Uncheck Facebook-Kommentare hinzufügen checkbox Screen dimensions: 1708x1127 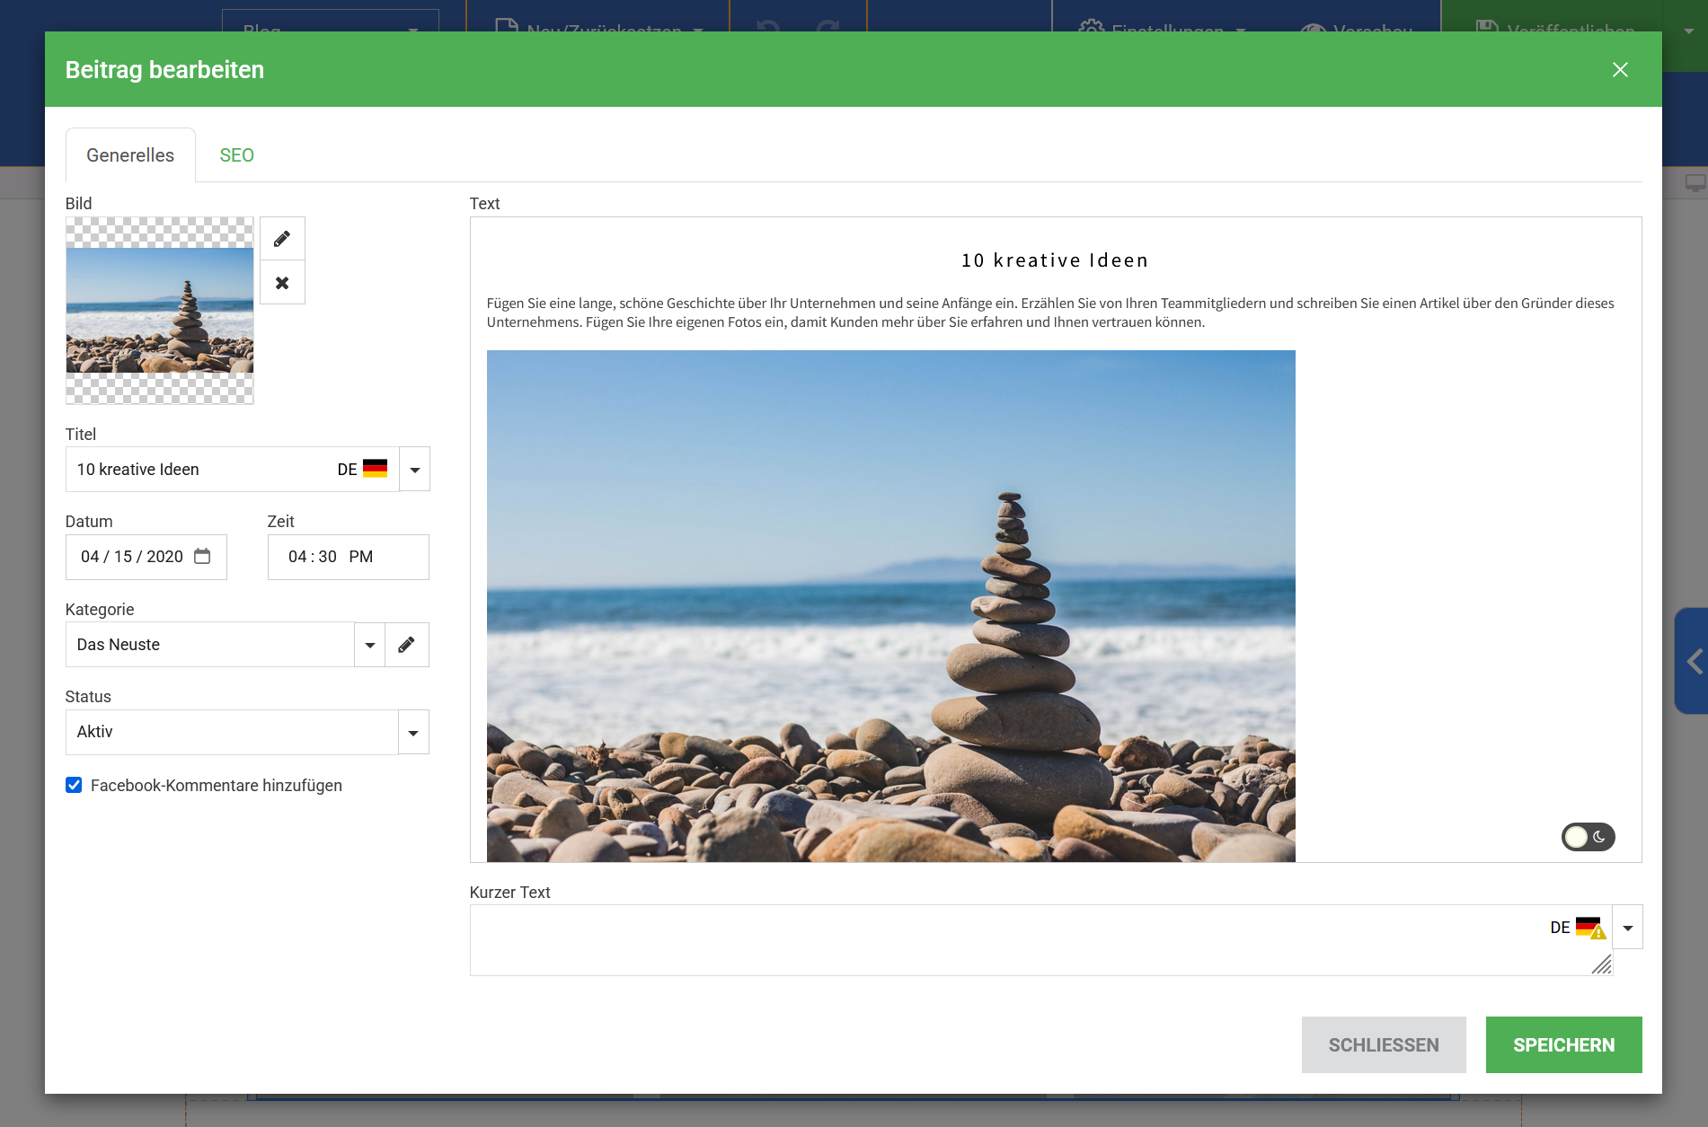74,786
